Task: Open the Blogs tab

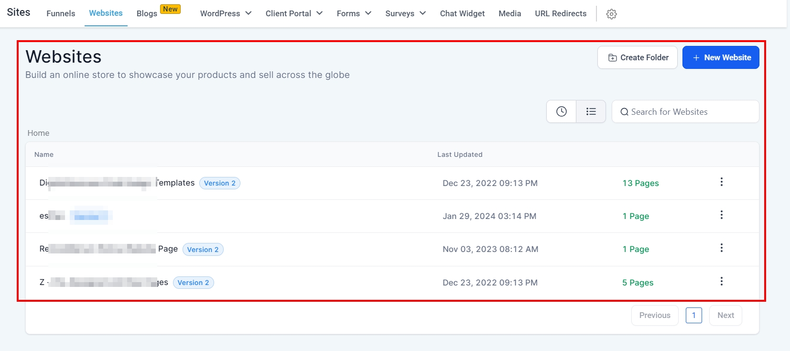Action: [147, 13]
